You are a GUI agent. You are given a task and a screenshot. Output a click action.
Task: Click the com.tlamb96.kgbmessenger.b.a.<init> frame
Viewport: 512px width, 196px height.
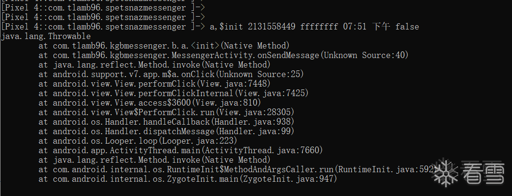click(x=164, y=46)
